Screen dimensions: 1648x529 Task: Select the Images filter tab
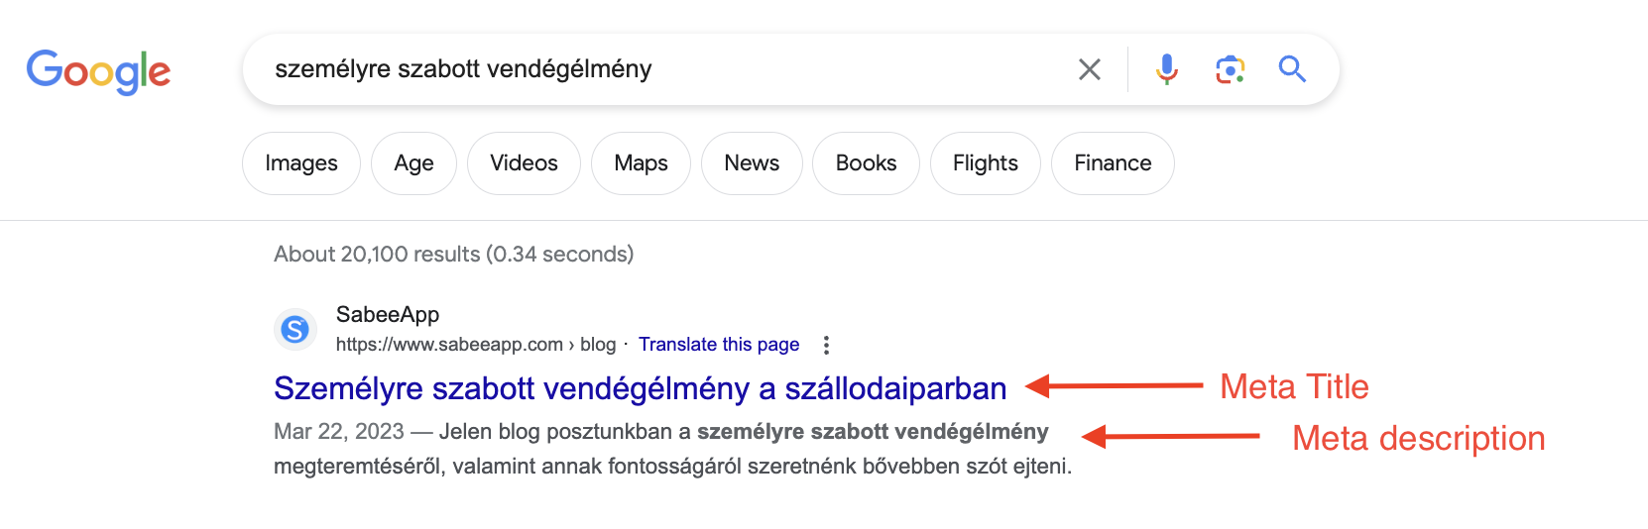pos(301,163)
